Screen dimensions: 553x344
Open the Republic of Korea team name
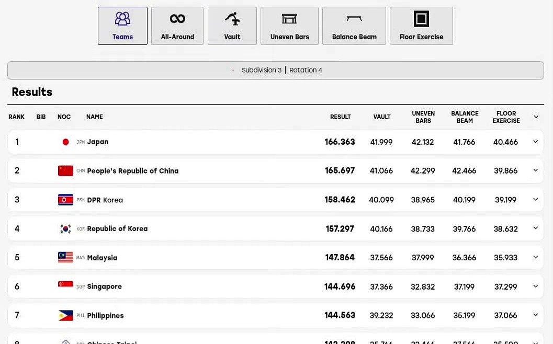(x=117, y=229)
